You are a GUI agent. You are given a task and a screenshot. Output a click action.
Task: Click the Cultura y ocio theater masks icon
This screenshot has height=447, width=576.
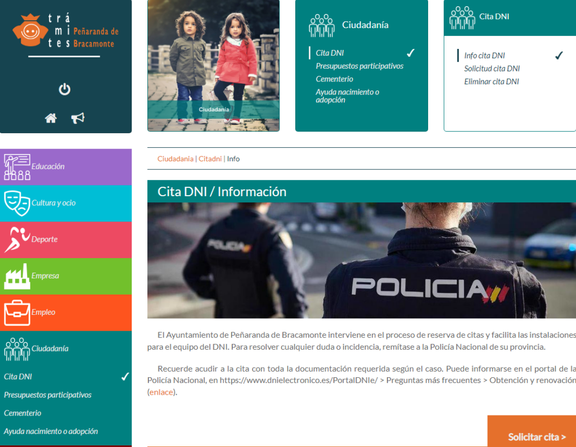[x=17, y=203]
